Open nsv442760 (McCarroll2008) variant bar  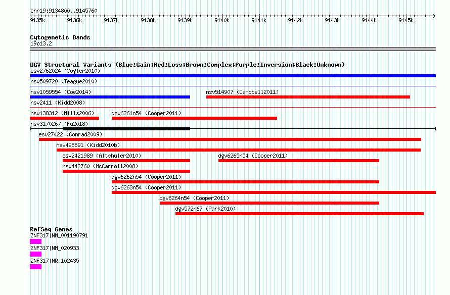[126, 171]
